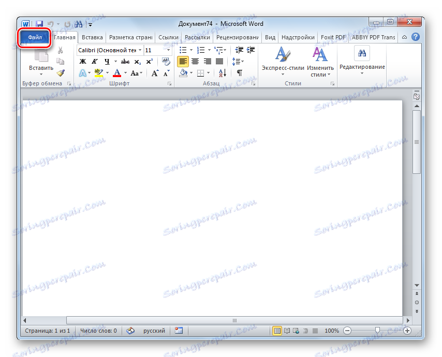Open the highlight color dropdown arrow
Image resolution: width=442 pixels, height=357 pixels.
[107, 73]
